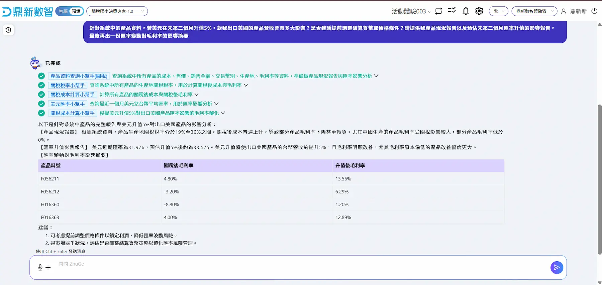Open the chat history panel icon
602x285 pixels.
pos(8,30)
